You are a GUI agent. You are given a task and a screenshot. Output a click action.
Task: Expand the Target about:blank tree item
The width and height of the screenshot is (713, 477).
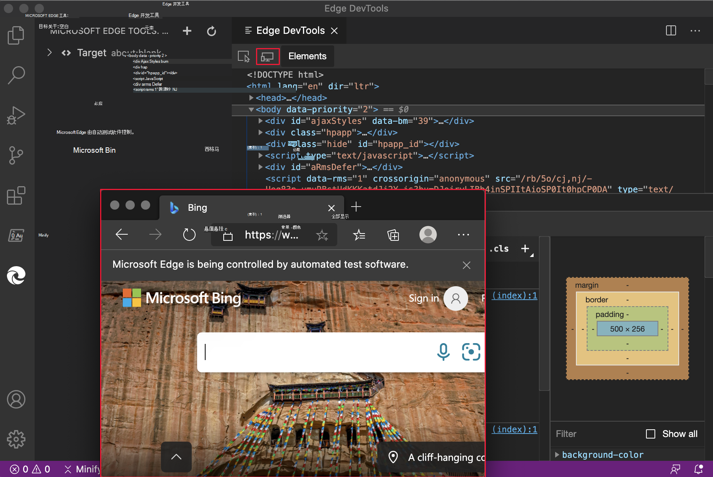point(49,53)
